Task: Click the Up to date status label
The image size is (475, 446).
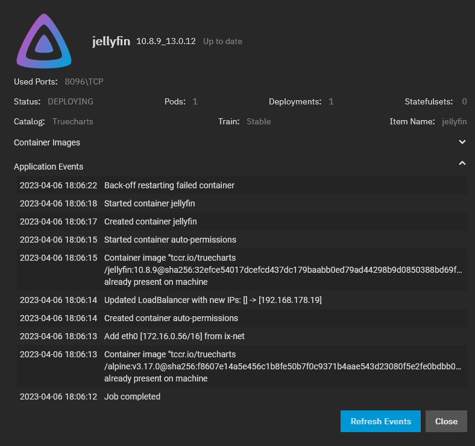Action: click(222, 41)
